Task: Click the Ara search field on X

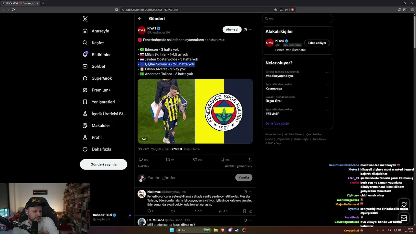Action: pyautogui.click(x=298, y=19)
